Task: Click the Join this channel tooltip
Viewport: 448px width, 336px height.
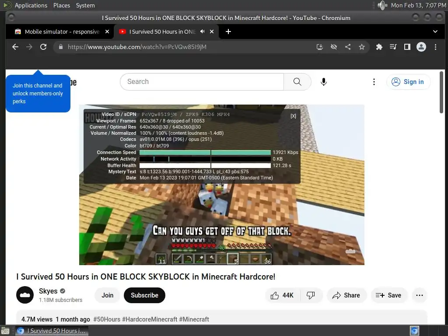Action: click(38, 94)
